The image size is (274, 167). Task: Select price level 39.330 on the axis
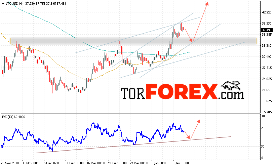267,24
